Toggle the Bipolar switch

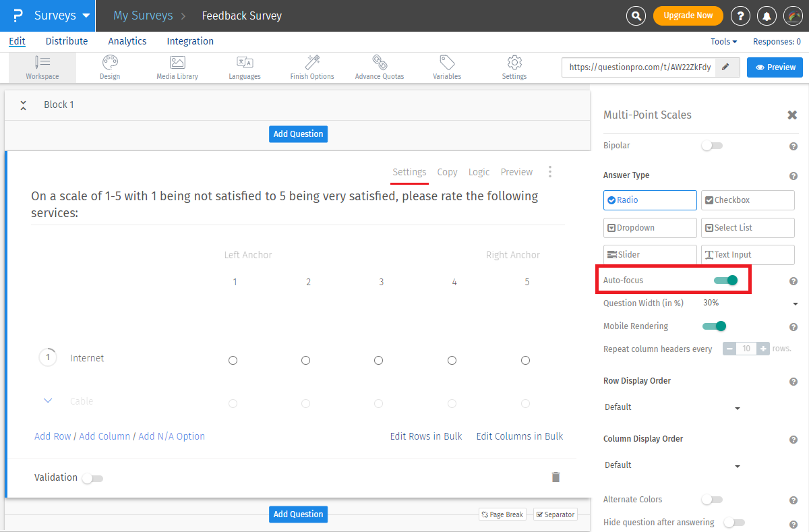tap(711, 146)
